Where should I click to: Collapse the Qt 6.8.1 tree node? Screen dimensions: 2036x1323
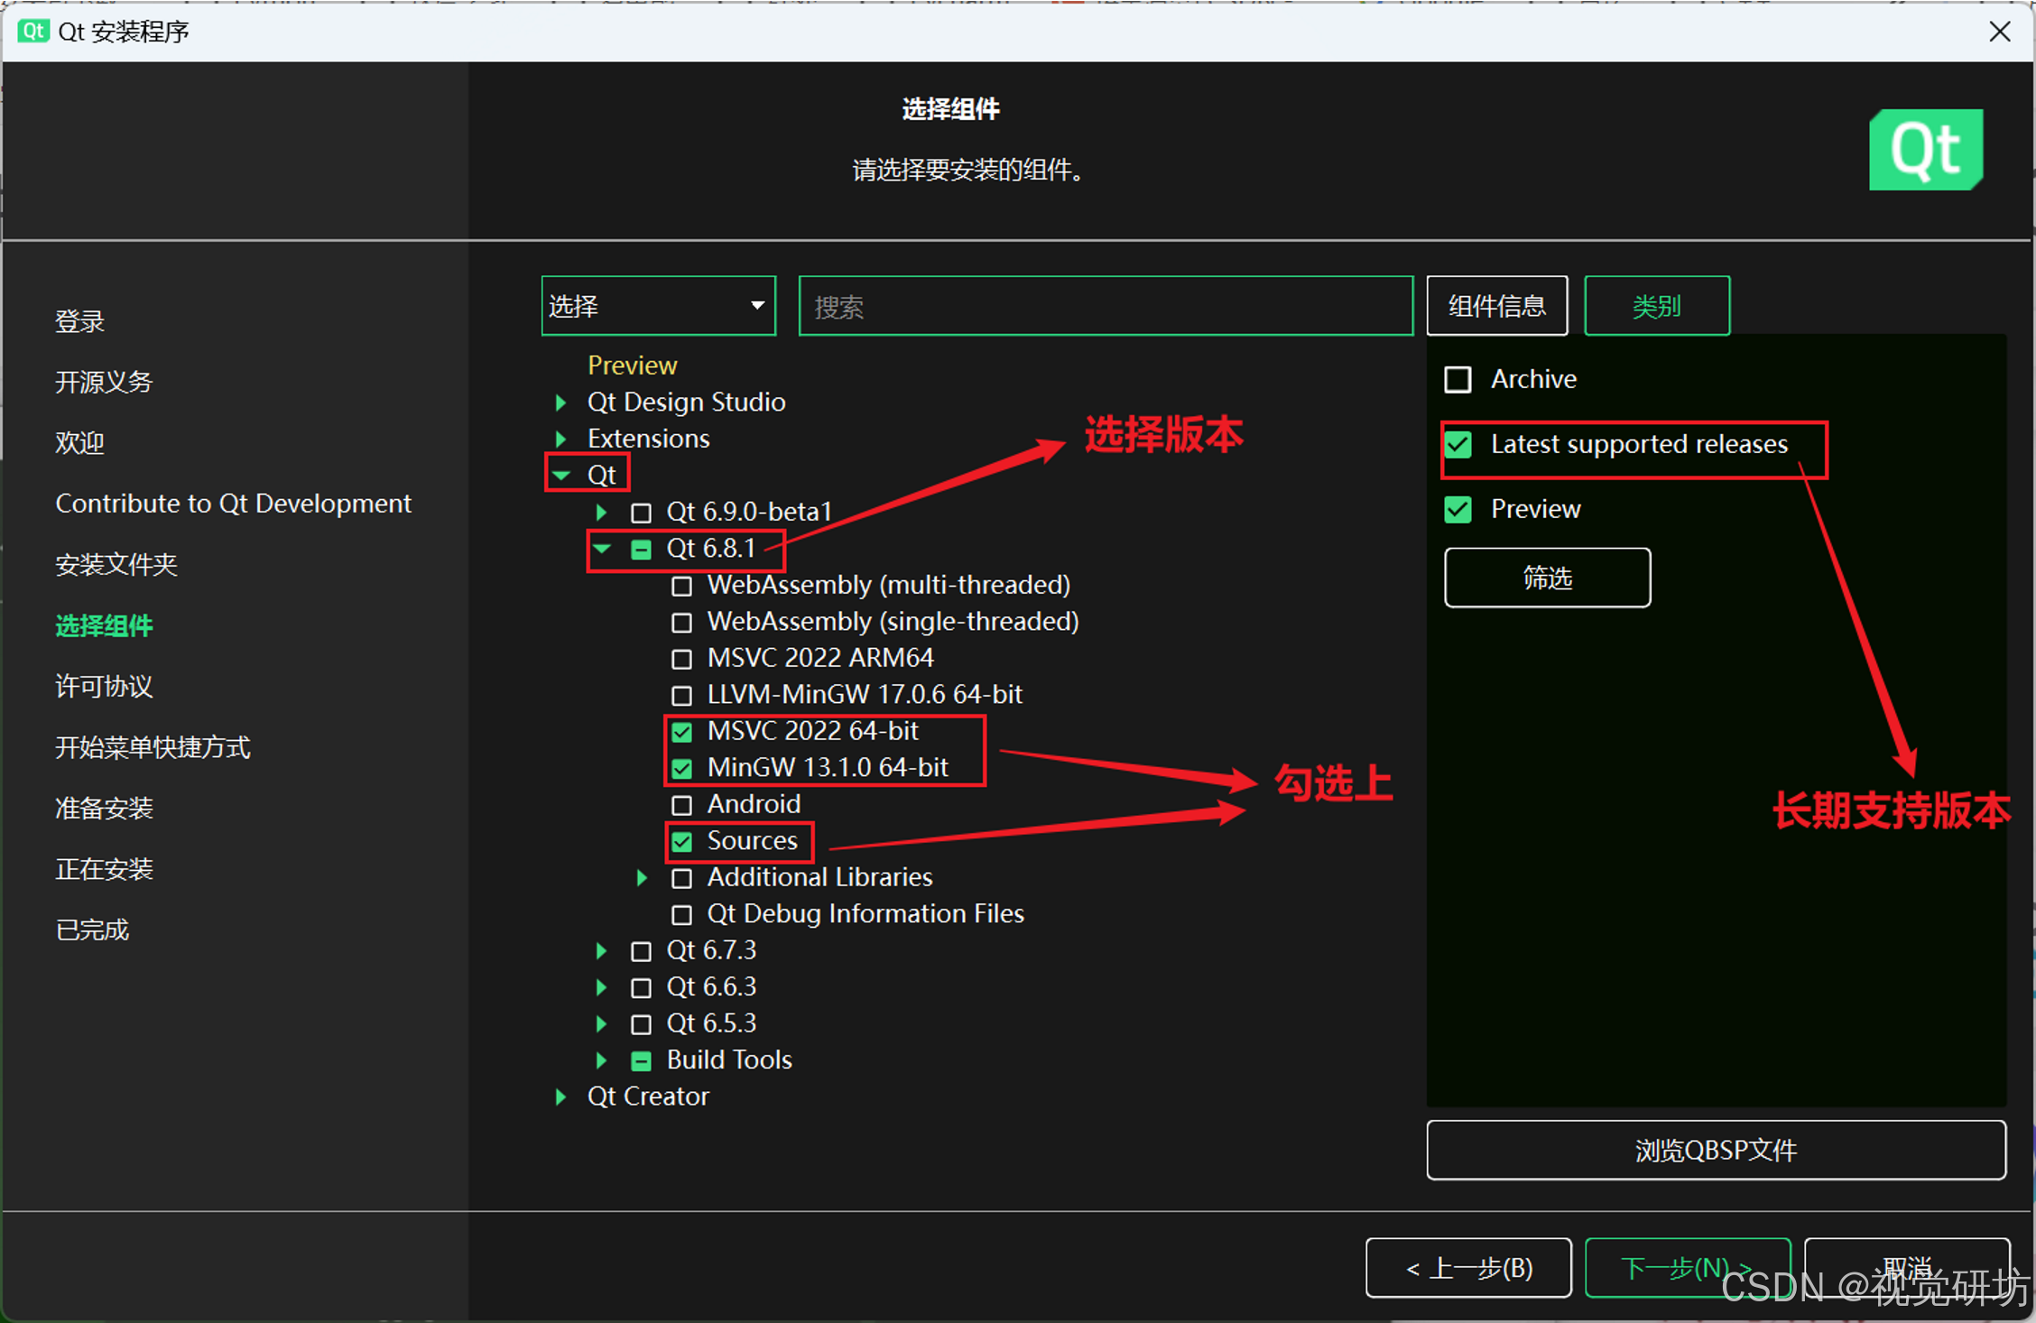pyautogui.click(x=602, y=548)
